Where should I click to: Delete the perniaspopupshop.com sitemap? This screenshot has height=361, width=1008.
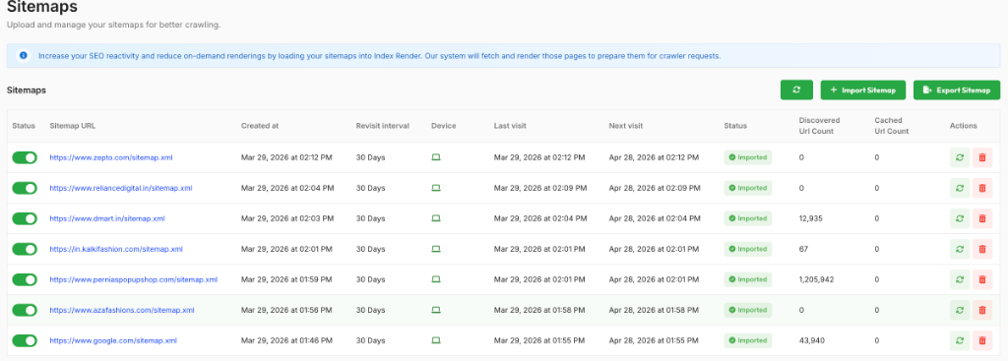click(x=982, y=279)
